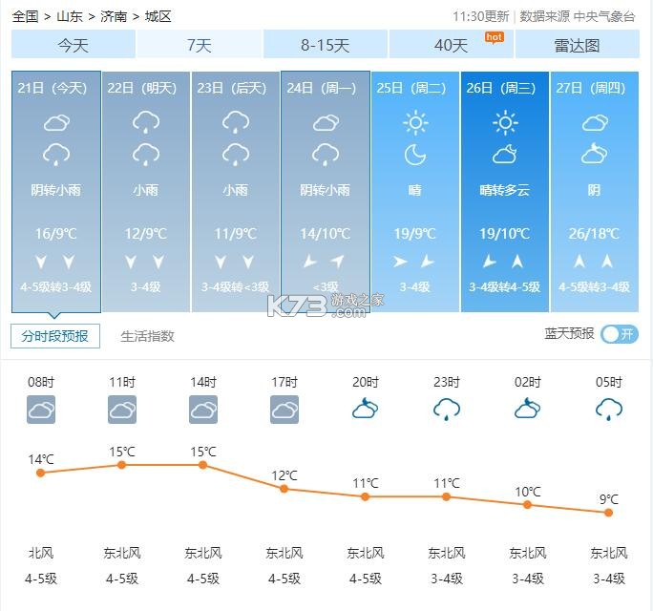
Task: Click the 北风 wind label under 08时
Action: point(41,553)
